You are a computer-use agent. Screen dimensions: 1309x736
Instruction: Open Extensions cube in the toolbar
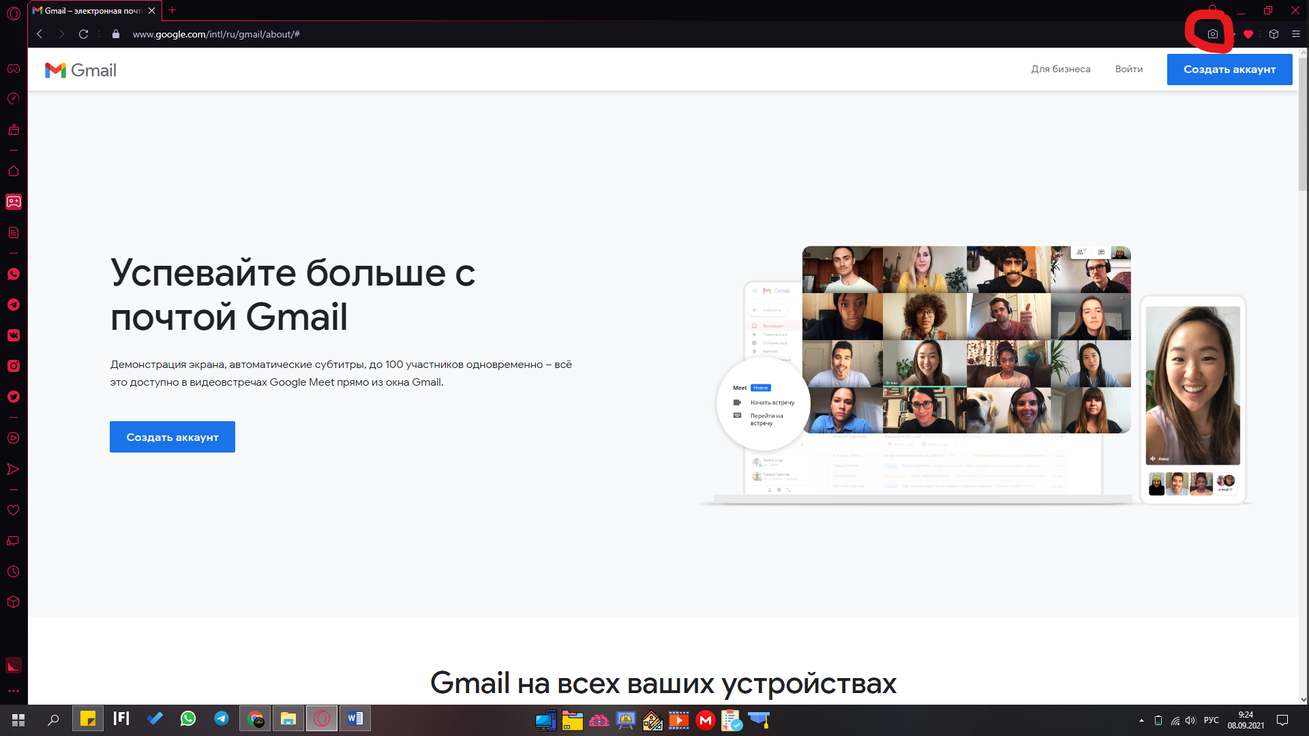coord(1274,34)
